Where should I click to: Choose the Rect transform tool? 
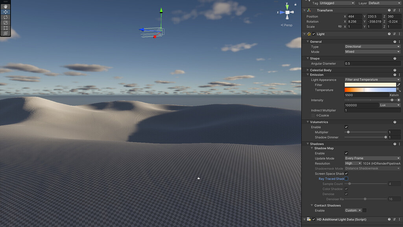coord(5,28)
